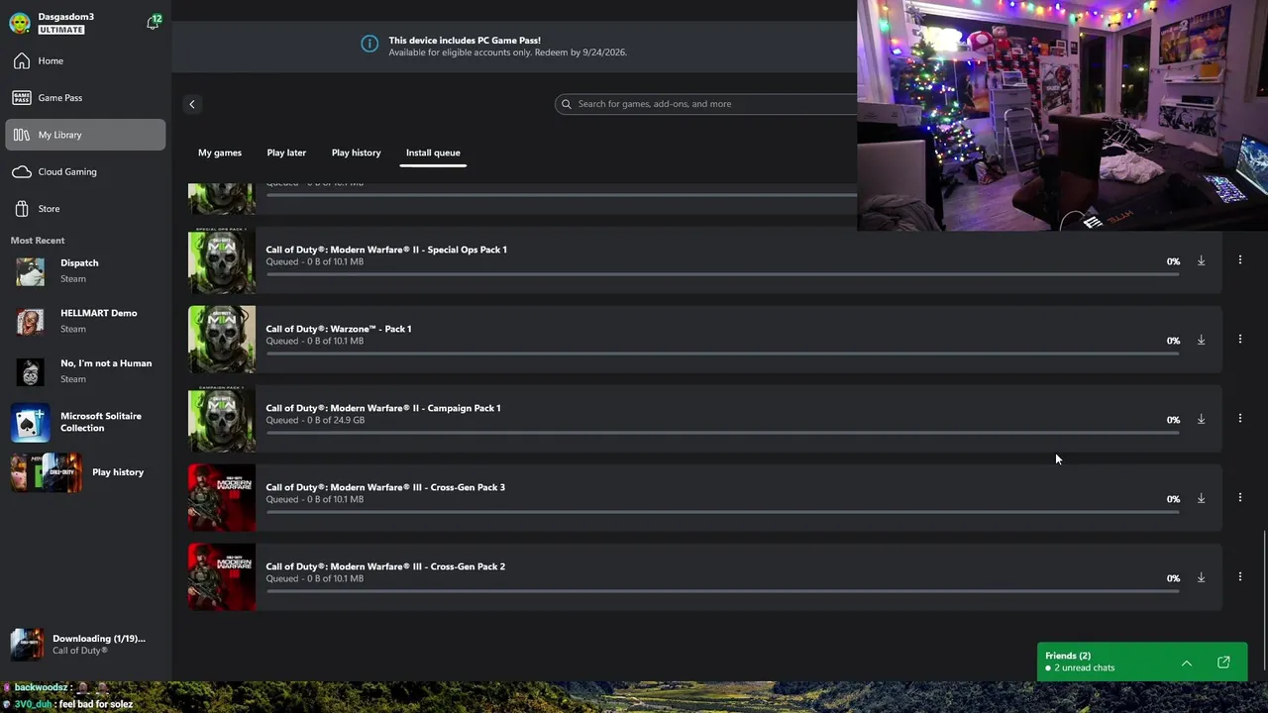Click HELLMART Demo icon in sidebar
The width and height of the screenshot is (1268, 713).
[30, 322]
